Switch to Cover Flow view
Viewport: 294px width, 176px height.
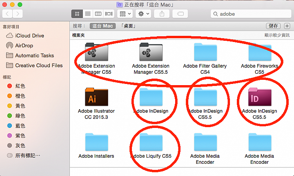[x=109, y=14]
